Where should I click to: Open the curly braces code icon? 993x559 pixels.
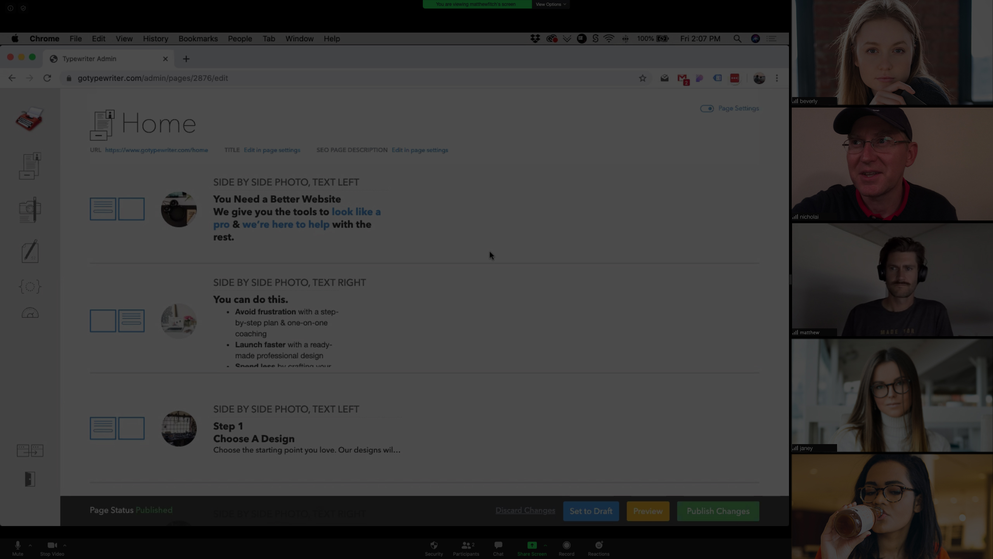click(30, 286)
